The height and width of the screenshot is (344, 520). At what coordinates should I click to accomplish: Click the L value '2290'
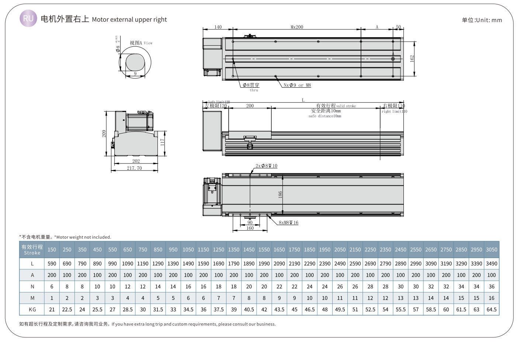(x=309, y=264)
